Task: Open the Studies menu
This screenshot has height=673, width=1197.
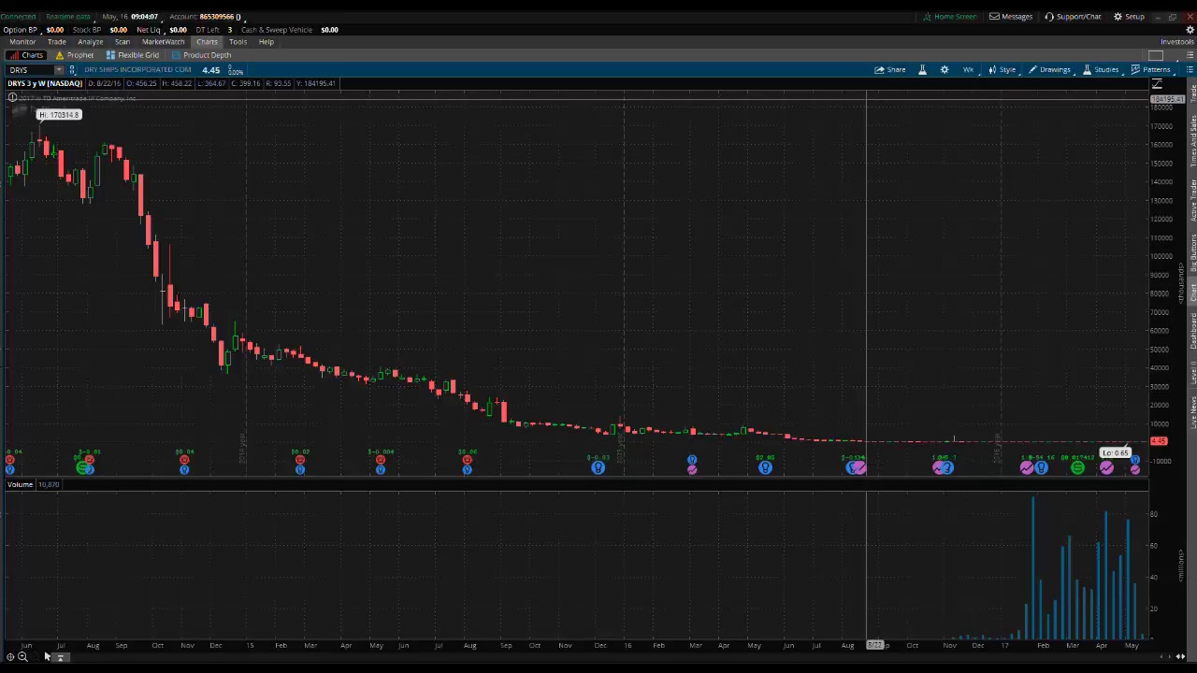Action: pyautogui.click(x=1101, y=70)
